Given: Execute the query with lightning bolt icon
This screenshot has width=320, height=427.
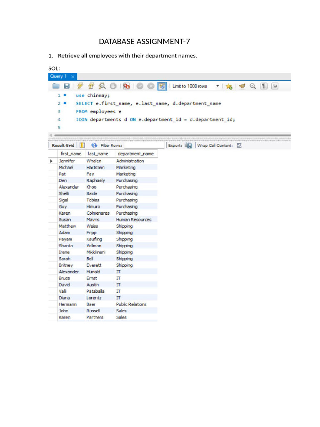Looking at the screenshot, I should 80,86.
